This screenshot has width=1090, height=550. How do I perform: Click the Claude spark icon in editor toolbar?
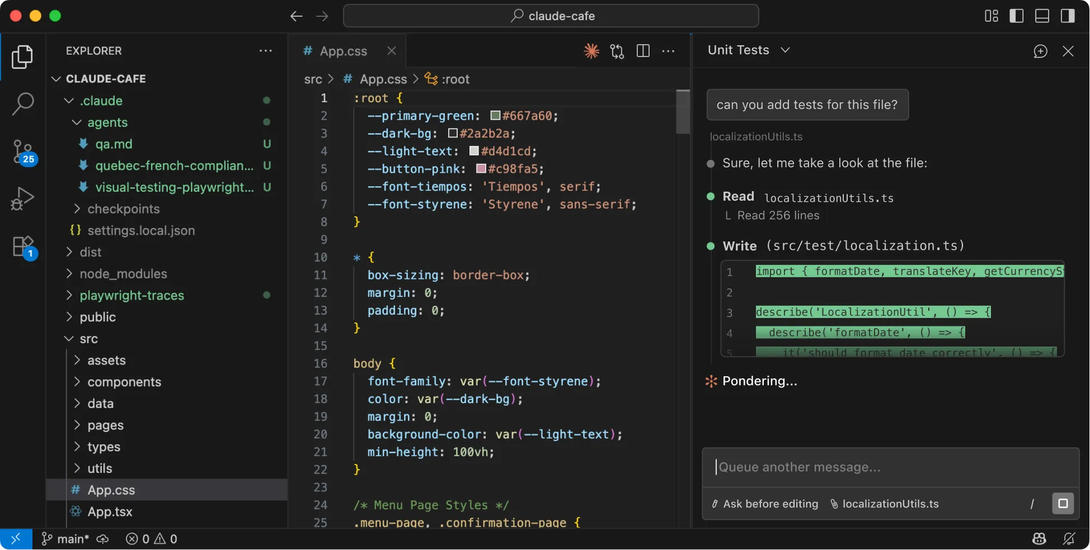591,51
